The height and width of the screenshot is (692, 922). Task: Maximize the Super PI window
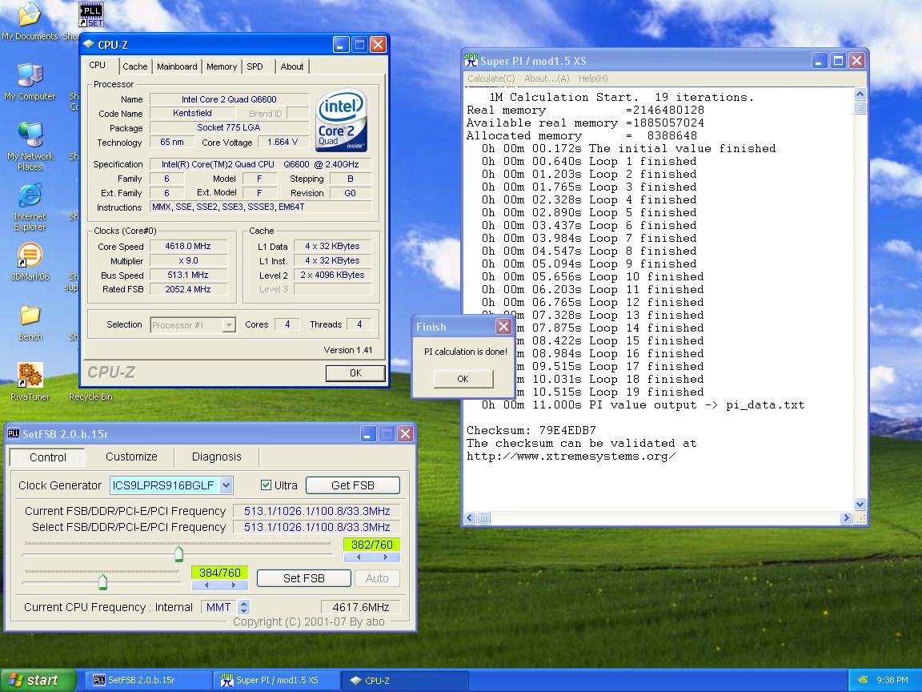click(839, 61)
